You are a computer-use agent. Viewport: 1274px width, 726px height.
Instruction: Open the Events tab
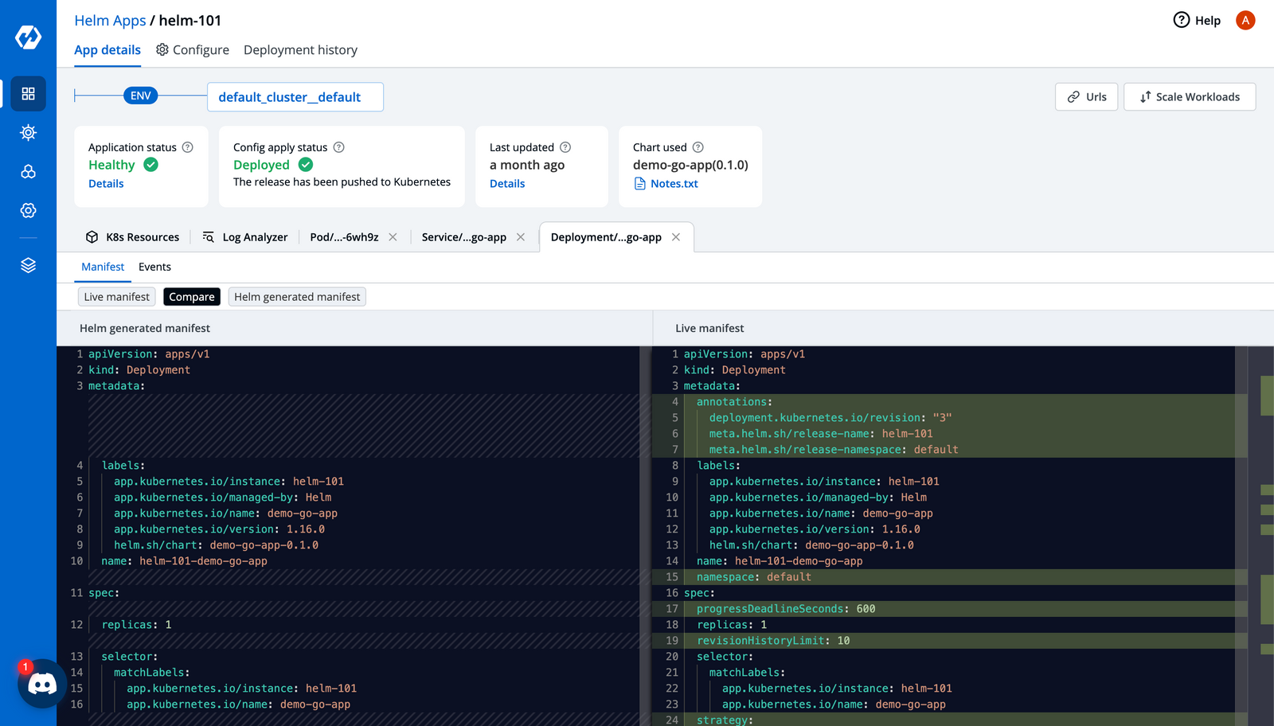pyautogui.click(x=154, y=267)
